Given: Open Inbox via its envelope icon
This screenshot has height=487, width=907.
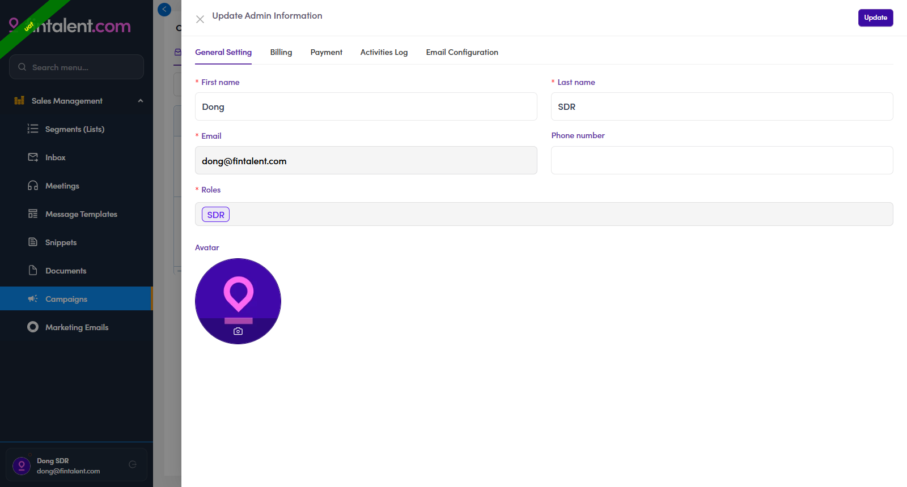Looking at the screenshot, I should 33,157.
